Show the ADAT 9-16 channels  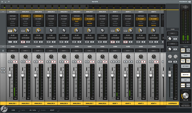(188, 61)
